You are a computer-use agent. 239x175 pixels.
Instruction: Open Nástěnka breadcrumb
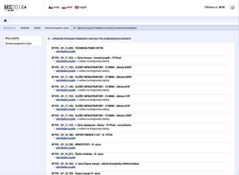tap(25, 28)
